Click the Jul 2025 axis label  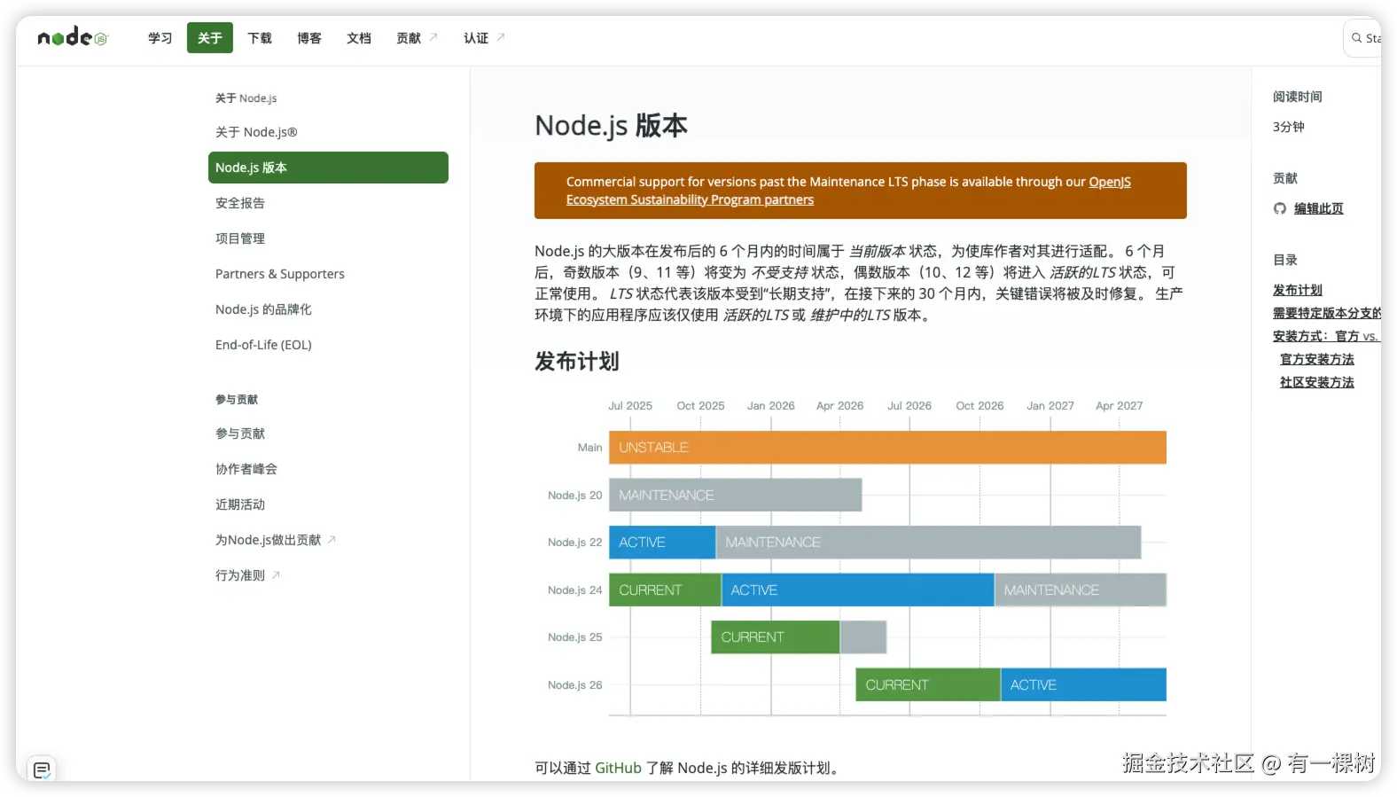(630, 405)
